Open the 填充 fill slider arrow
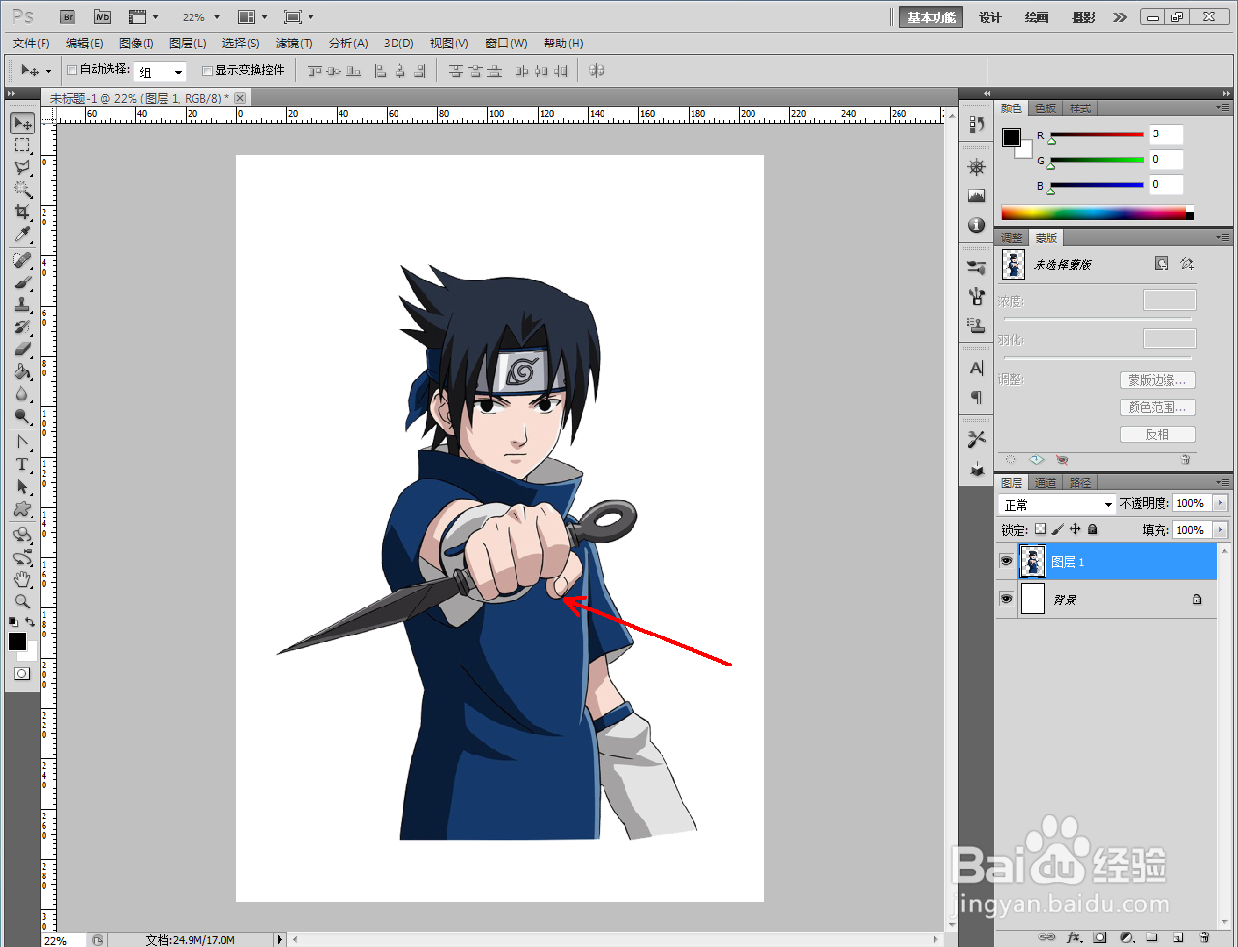 1220,529
